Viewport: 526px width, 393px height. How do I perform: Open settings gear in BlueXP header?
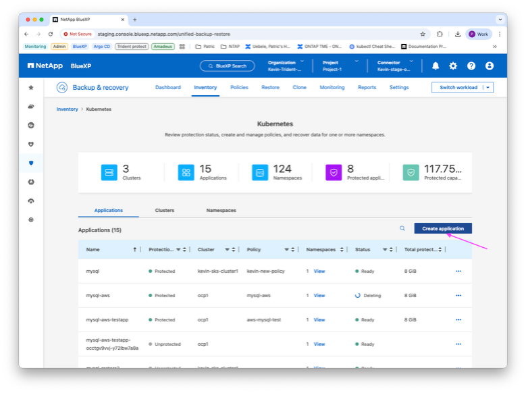coord(453,65)
